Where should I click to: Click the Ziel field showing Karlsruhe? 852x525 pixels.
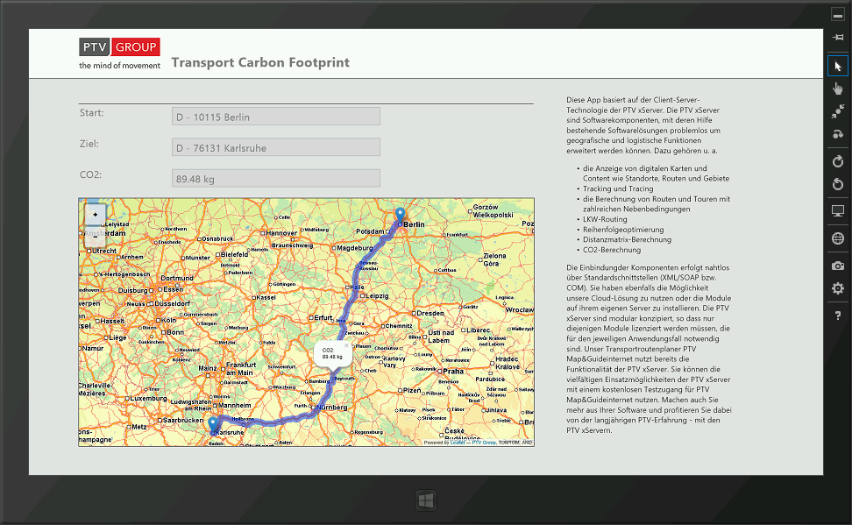pos(274,146)
